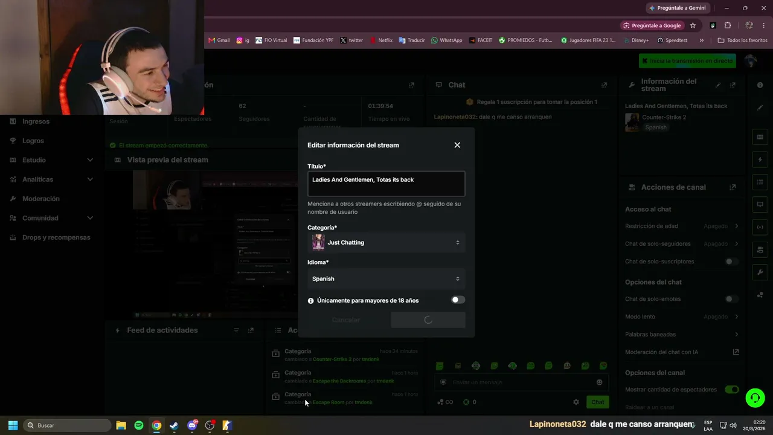The width and height of the screenshot is (773, 435).
Task: Expand the Analíticas sidebar section
Action: 51,179
